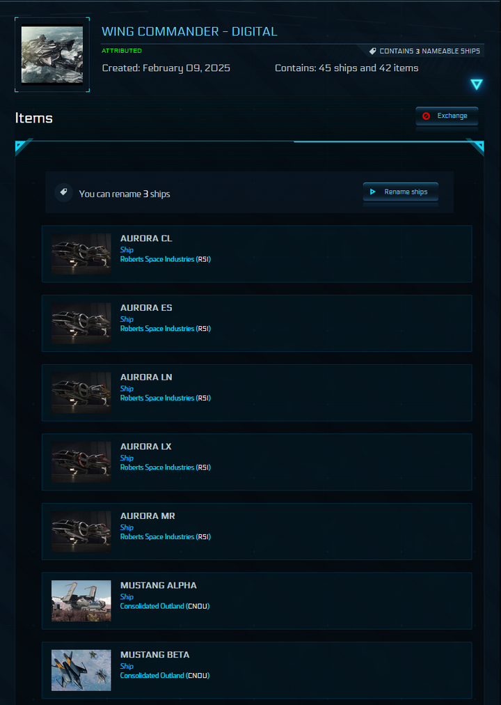Click the MUSTANG ALPHA name text

(x=159, y=585)
